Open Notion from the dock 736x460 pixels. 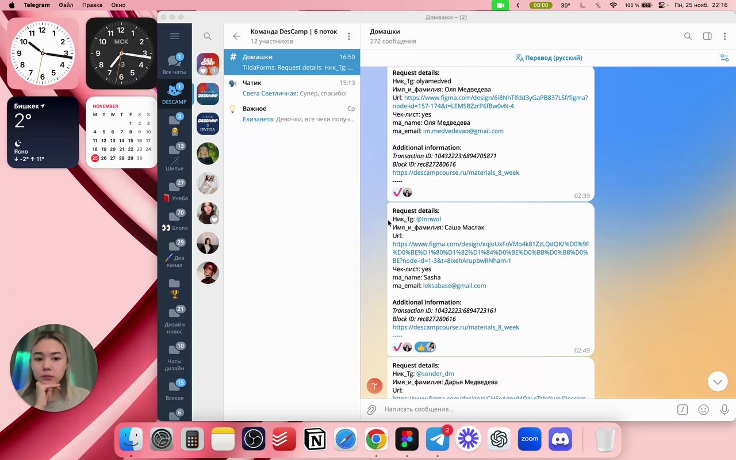pyautogui.click(x=315, y=440)
